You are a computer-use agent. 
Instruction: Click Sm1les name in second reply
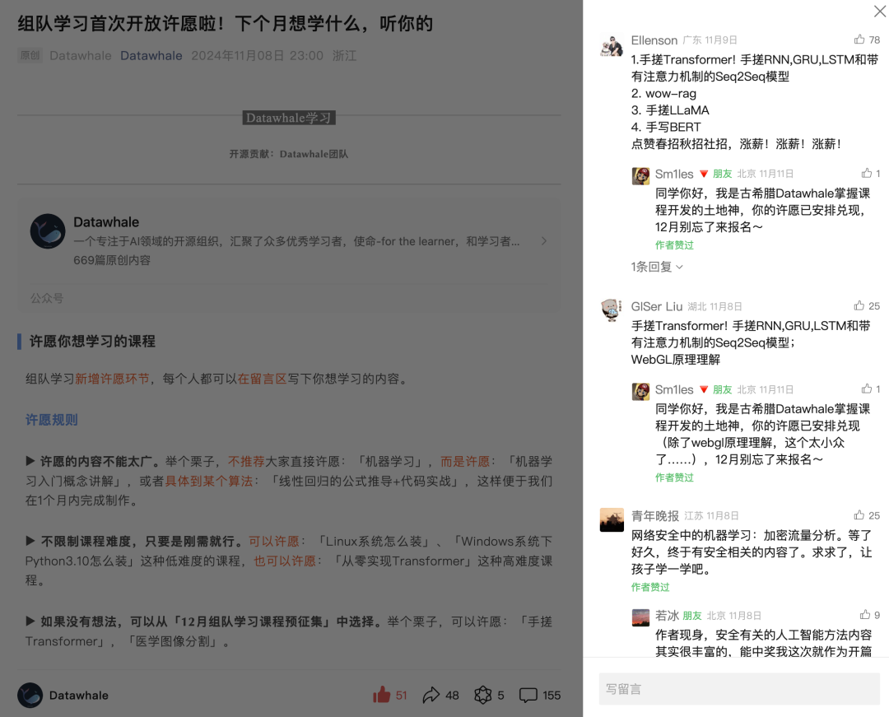tap(674, 390)
